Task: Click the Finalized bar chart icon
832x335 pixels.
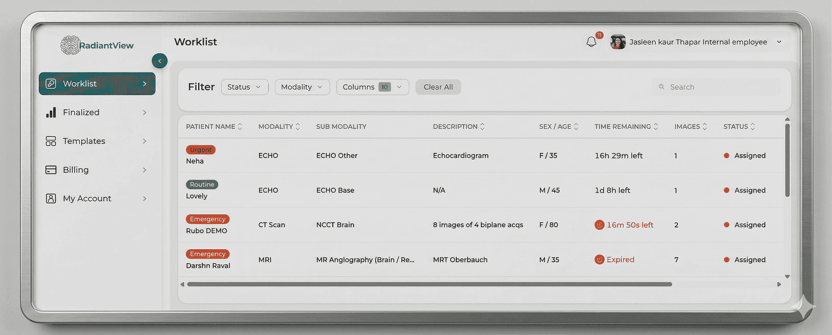Action: [x=51, y=112]
